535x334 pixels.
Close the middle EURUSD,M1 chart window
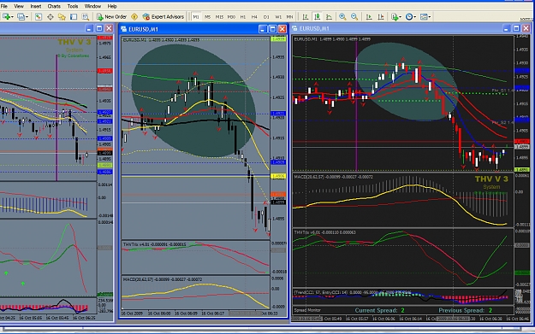coord(282,29)
